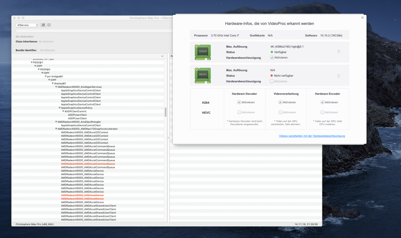The width and height of the screenshot is (401, 238).
Task: Refresh the H264 hardware detection
Action: point(338,52)
